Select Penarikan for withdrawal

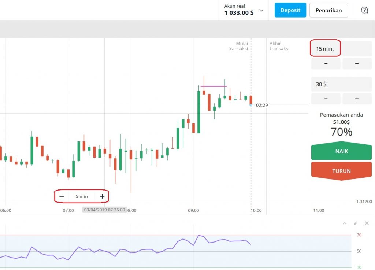tap(328, 10)
